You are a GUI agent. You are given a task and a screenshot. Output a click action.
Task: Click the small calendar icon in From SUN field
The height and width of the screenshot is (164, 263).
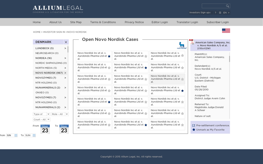[16, 135]
